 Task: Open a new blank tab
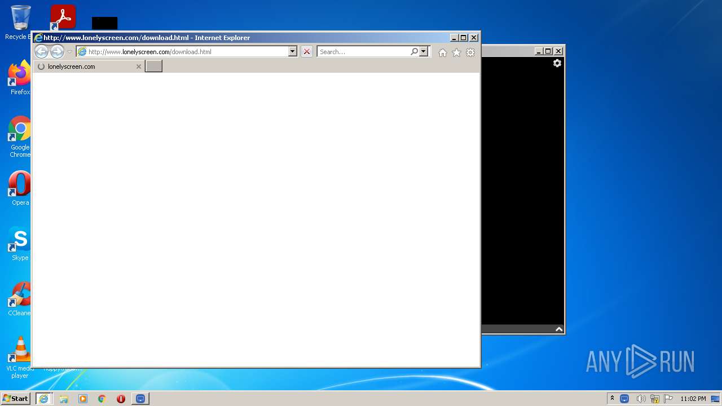[x=153, y=67]
